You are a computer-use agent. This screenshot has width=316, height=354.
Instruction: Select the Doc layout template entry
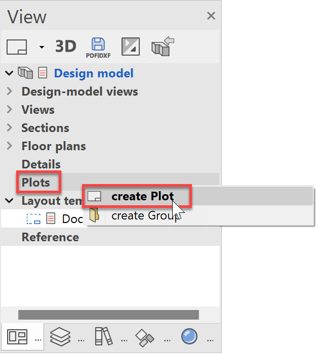pyautogui.click(x=72, y=219)
